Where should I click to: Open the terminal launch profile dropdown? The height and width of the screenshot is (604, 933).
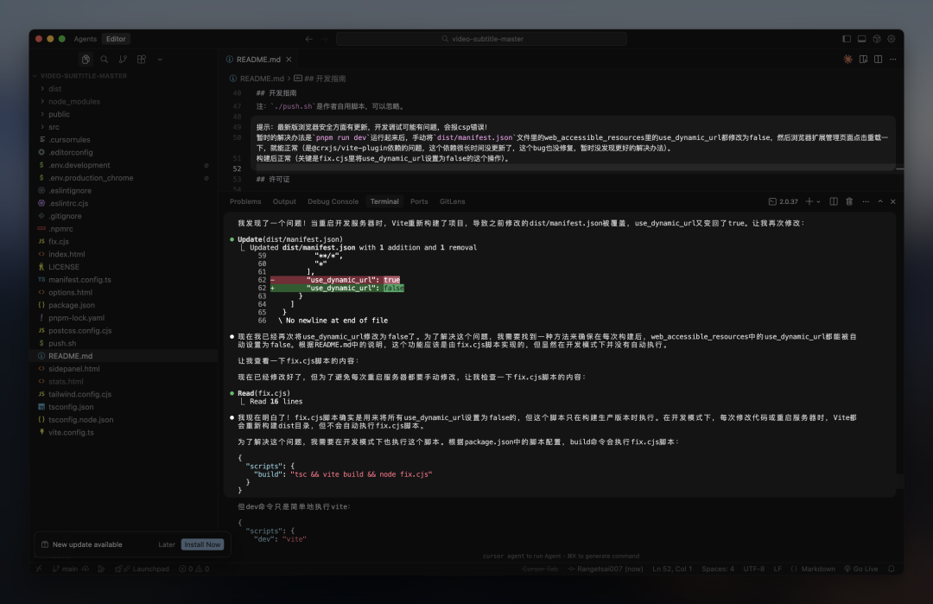click(x=818, y=201)
